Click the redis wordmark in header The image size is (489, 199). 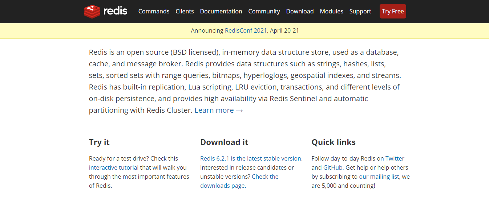click(x=116, y=11)
